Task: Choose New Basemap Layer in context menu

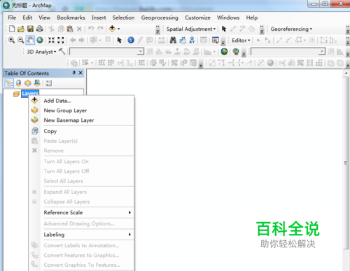Action: [x=82, y=120]
